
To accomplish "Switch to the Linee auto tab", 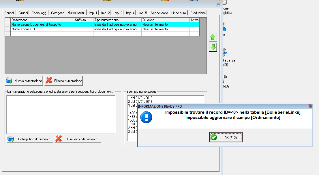I will click(x=179, y=13).
